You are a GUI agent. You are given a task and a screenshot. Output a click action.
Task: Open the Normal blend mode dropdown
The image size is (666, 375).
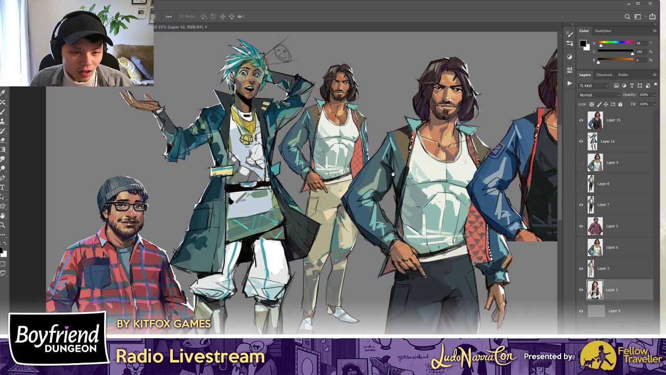[599, 95]
